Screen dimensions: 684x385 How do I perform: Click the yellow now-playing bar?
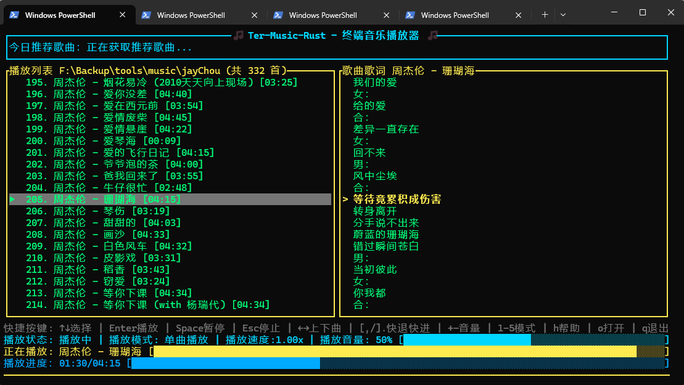tap(409, 352)
